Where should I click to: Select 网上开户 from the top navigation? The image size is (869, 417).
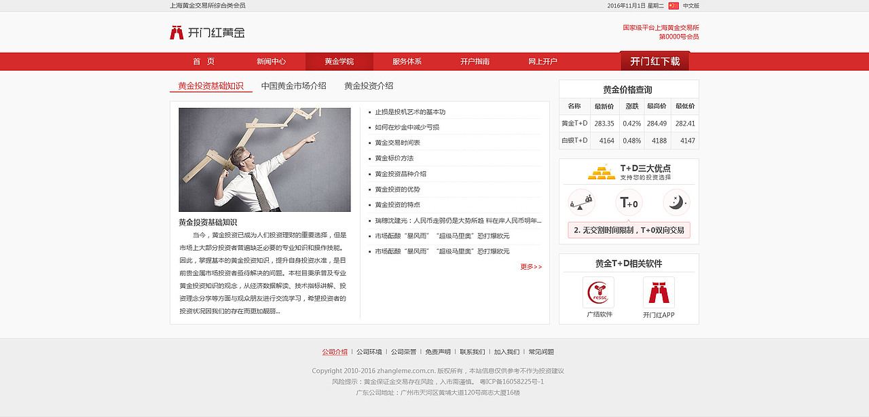[x=544, y=60]
